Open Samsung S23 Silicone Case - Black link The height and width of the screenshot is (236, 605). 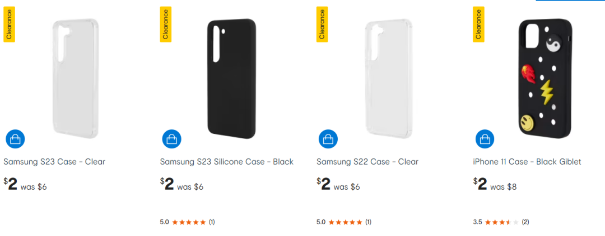coord(226,162)
